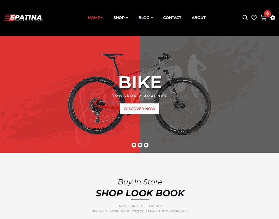The width and height of the screenshot is (279, 219).
Task: Click the BIKE hero title text
Action: click(140, 82)
